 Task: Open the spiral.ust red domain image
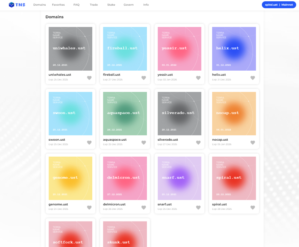(x=234, y=178)
